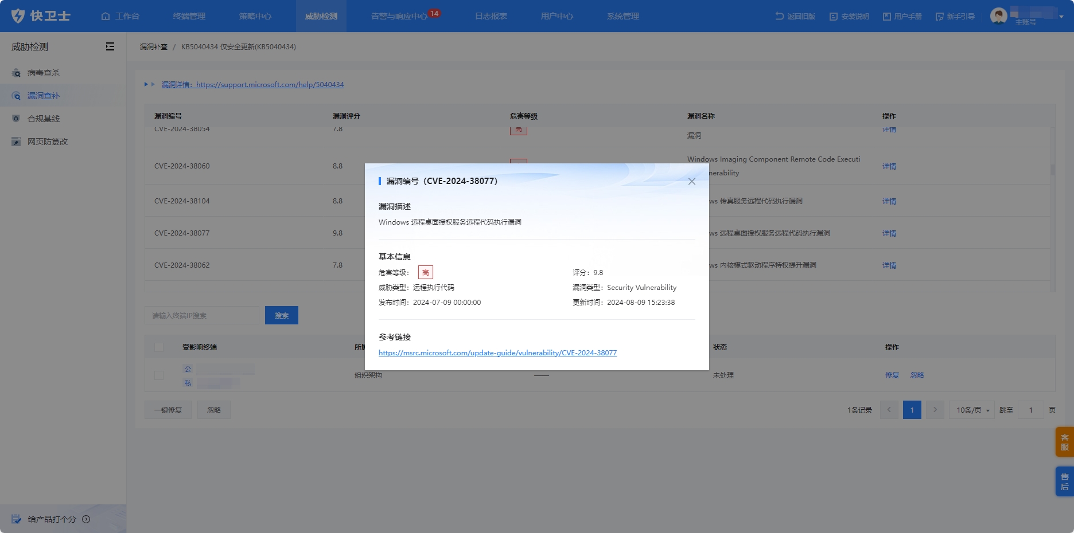Screen dimensions: 1074x533
Task: Open the 告警与响应中心 tab
Action: 399,16
